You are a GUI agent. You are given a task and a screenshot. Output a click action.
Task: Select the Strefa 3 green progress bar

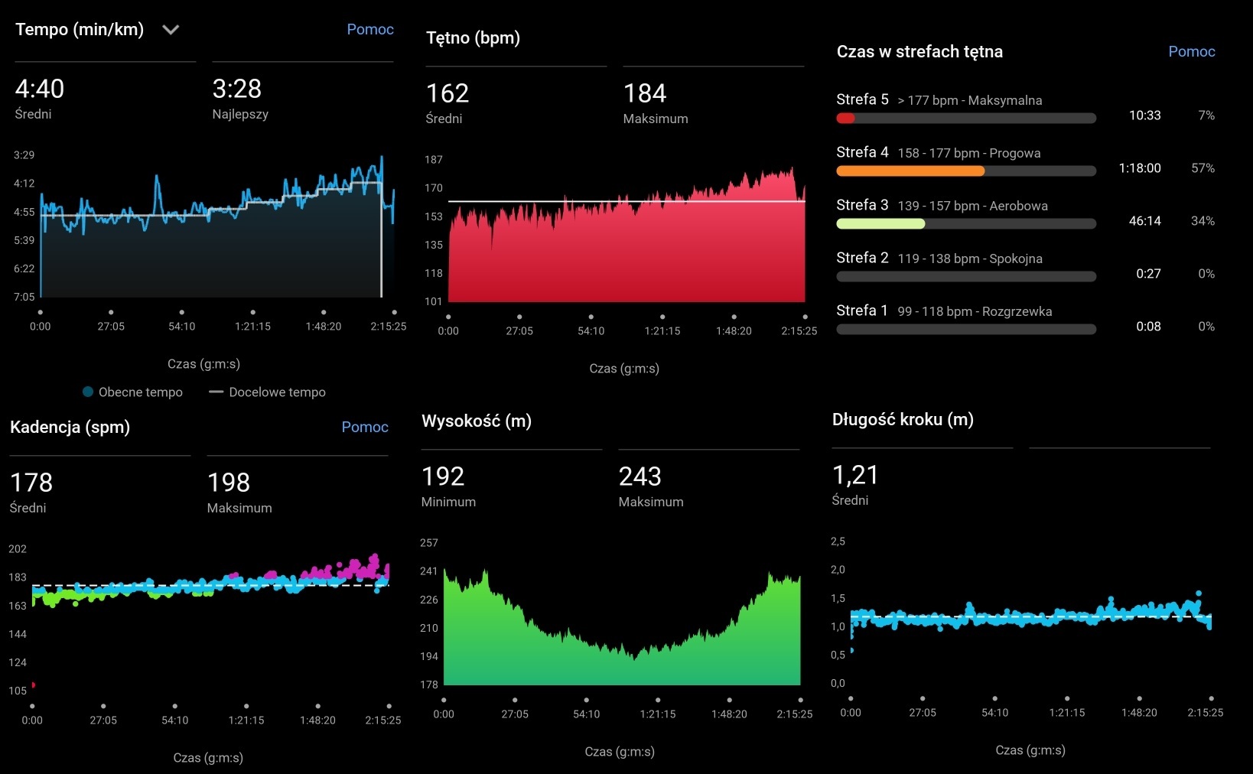[x=966, y=224]
